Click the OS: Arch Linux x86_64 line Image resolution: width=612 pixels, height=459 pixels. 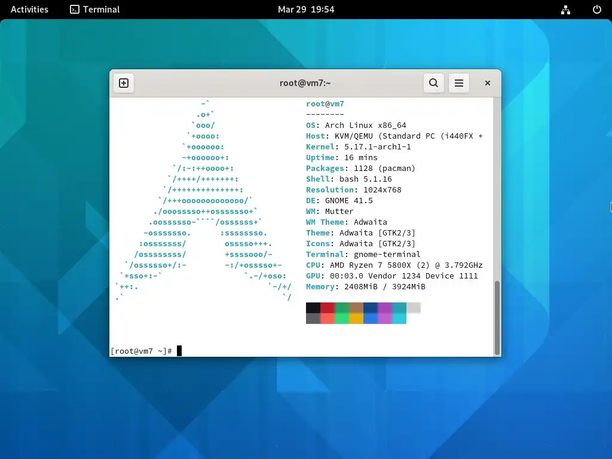(356, 126)
